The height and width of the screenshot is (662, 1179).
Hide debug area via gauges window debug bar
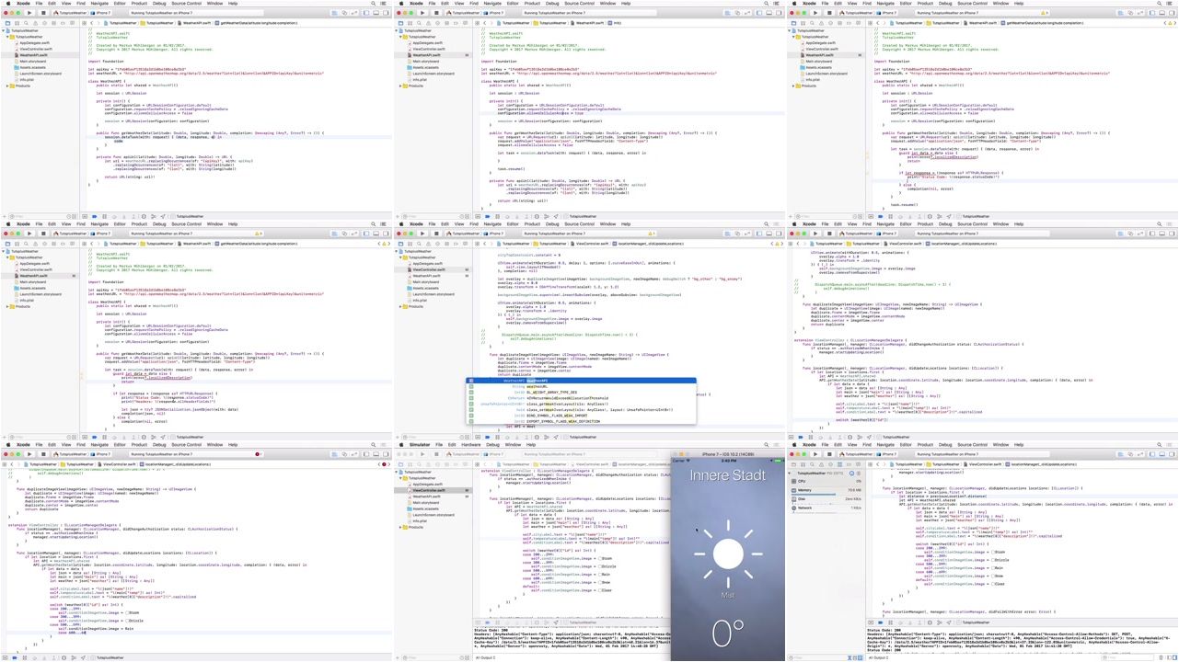pos(871,622)
